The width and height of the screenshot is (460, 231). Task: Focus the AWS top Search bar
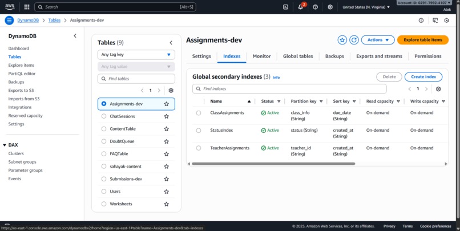(115, 7)
